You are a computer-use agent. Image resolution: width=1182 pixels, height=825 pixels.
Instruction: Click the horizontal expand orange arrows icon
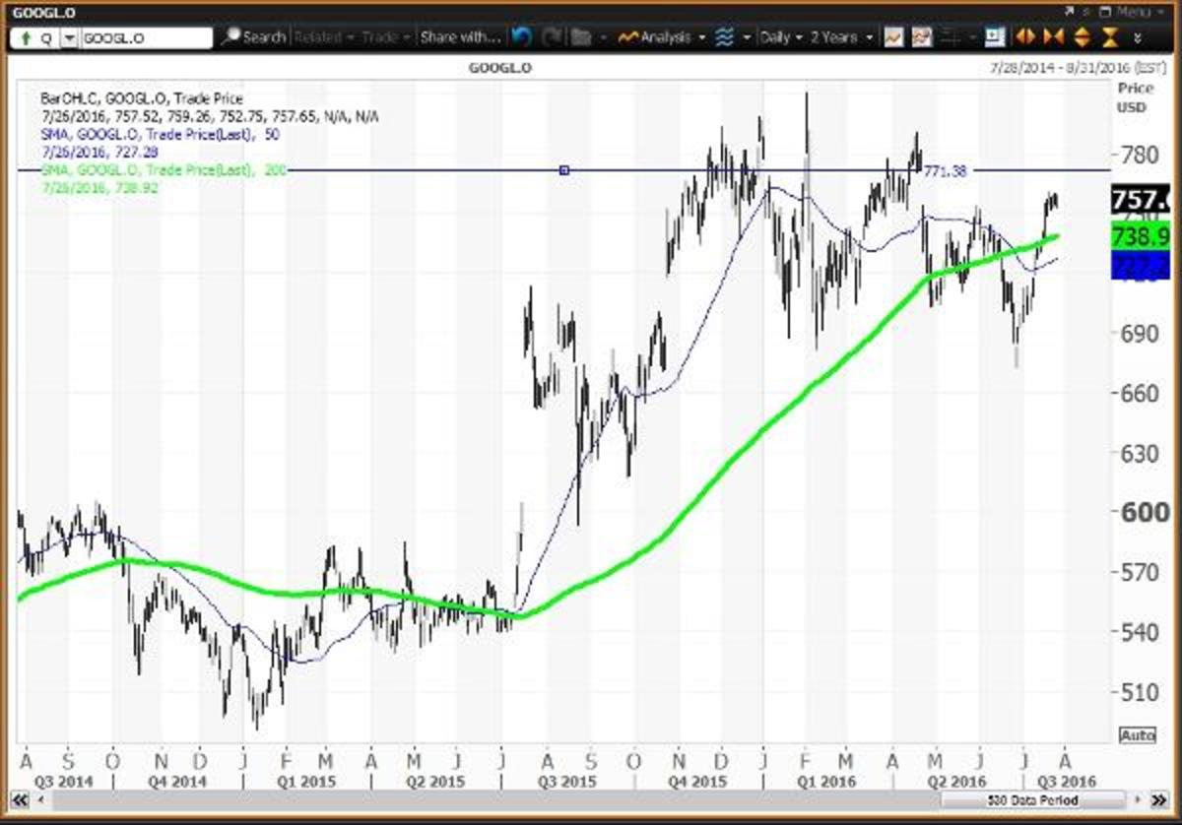(x=1025, y=37)
